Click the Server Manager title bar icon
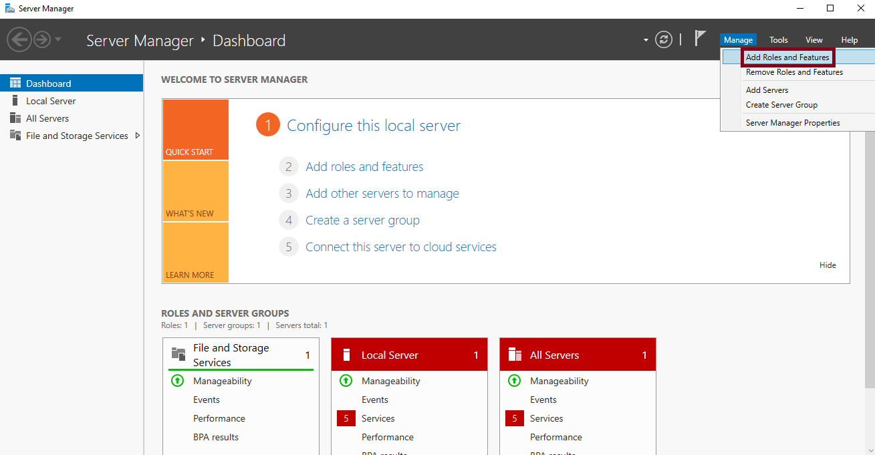 click(10, 9)
